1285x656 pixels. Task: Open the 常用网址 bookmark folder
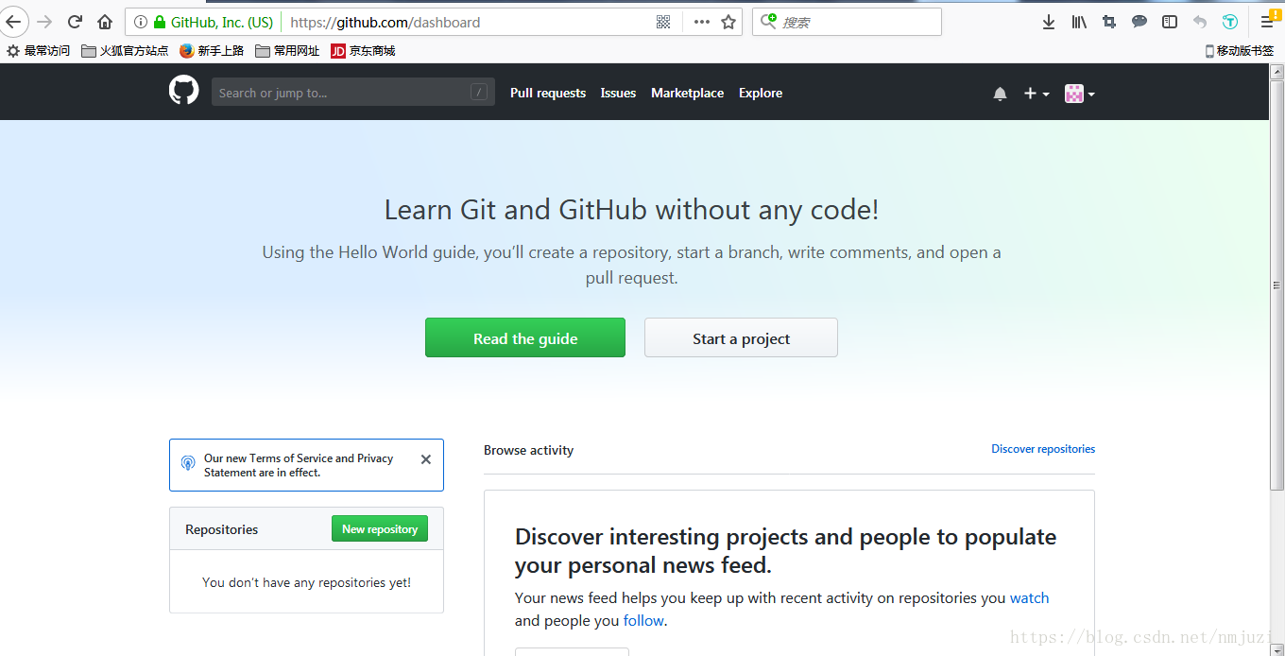click(x=287, y=51)
